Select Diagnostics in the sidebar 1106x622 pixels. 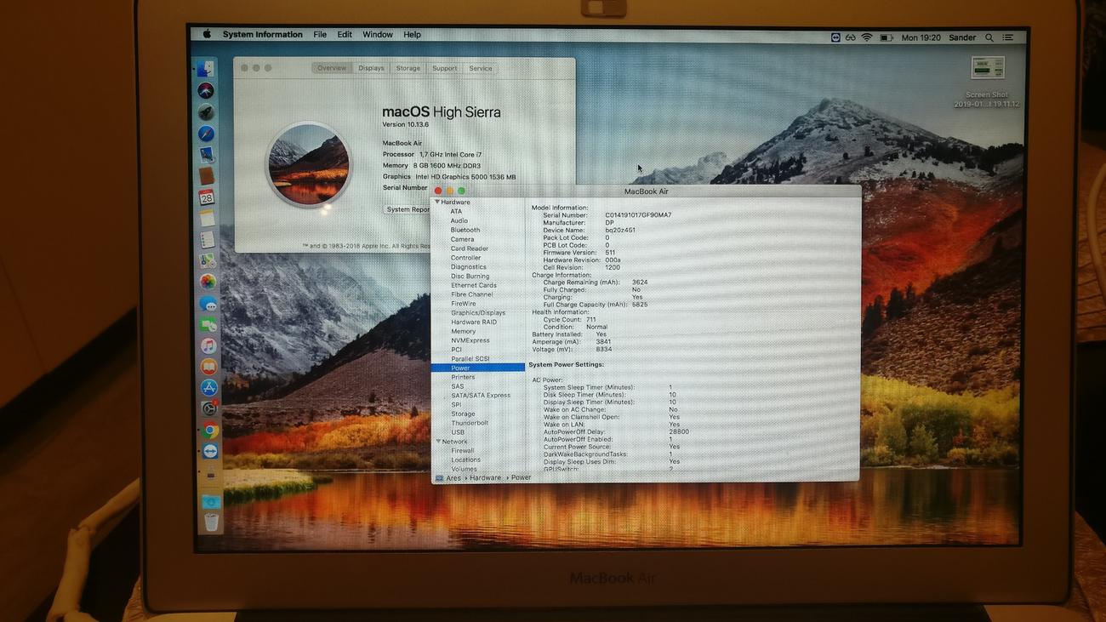[469, 266]
